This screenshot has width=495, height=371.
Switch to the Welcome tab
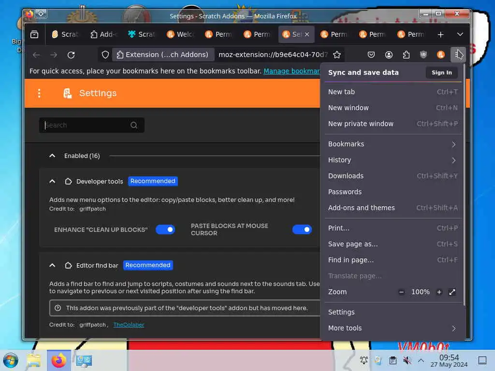[181, 34]
